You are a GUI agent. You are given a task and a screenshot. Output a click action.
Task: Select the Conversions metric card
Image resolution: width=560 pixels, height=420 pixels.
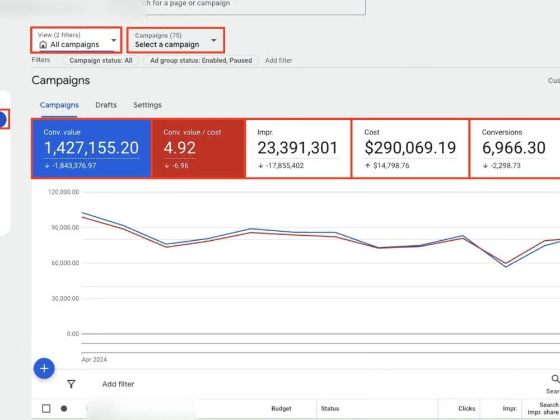pyautogui.click(x=515, y=148)
